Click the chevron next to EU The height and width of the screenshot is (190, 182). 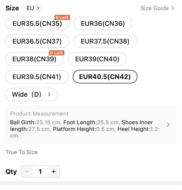click(x=38, y=8)
